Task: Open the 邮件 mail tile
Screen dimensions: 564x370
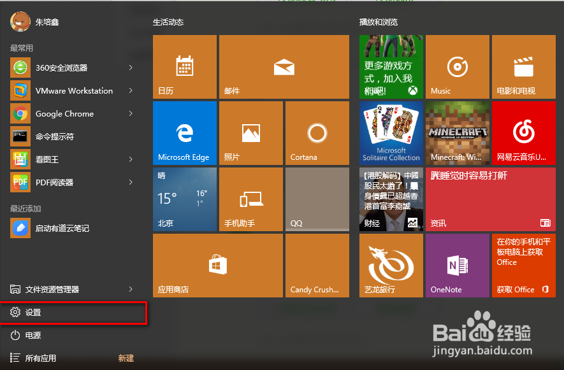Action: tap(284, 67)
